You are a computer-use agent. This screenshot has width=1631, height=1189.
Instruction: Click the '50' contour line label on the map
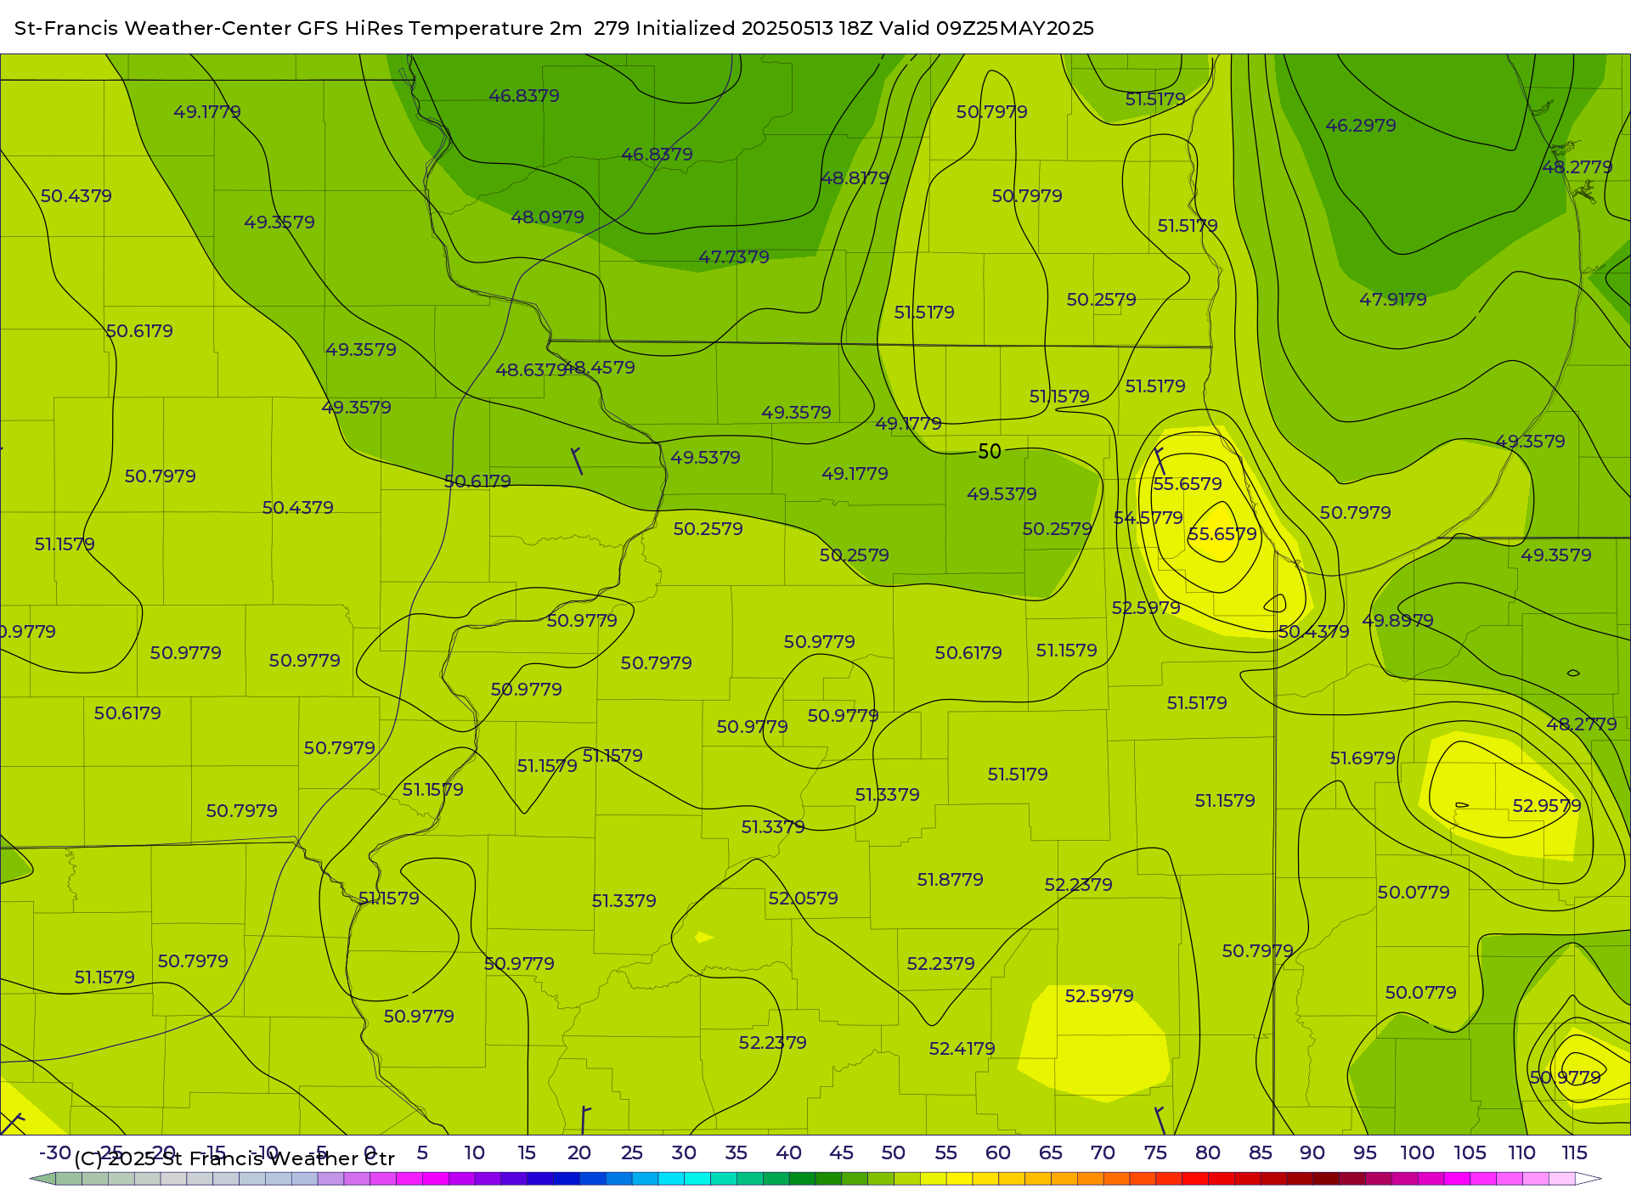(990, 452)
